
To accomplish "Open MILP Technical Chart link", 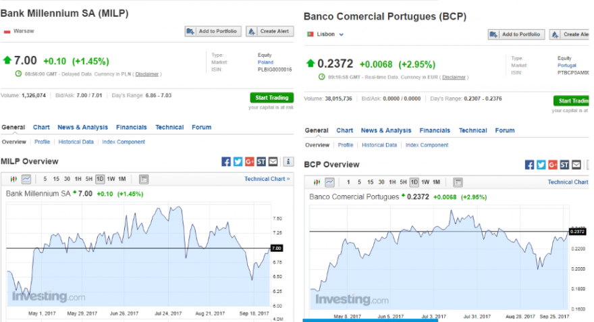I will pyautogui.click(x=267, y=179).
